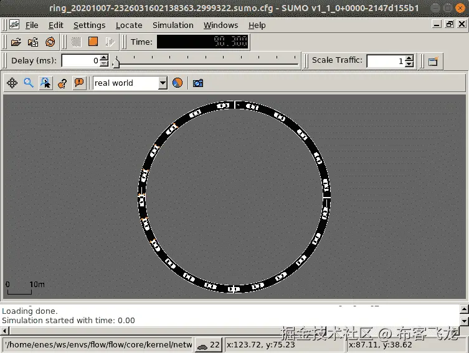Open the Settings menu
Image resolution: width=469 pixels, height=353 pixels.
90,25
